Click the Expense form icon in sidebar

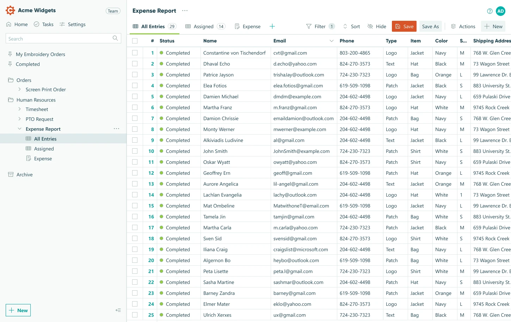[29, 159]
